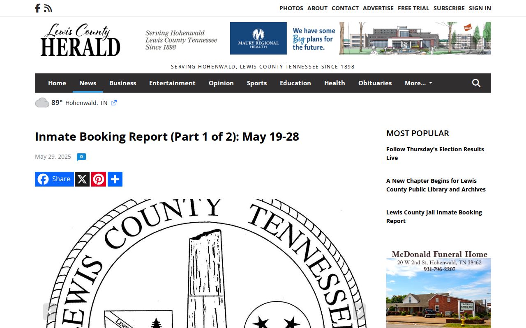
Task: Open the Health section
Action: [x=335, y=83]
